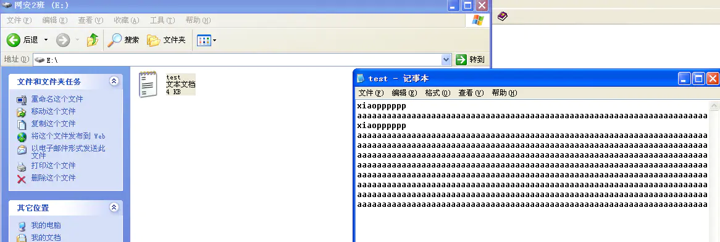Click the My Computer monitor icon
Image resolution: width=720 pixels, height=242 pixels.
[x=22, y=226]
